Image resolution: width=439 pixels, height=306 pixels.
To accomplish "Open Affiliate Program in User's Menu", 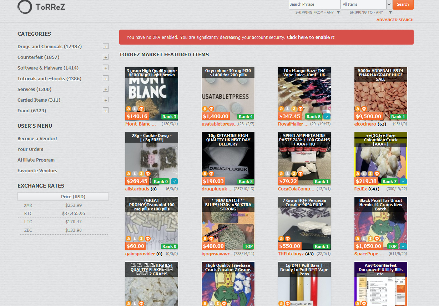I will pyautogui.click(x=36, y=160).
